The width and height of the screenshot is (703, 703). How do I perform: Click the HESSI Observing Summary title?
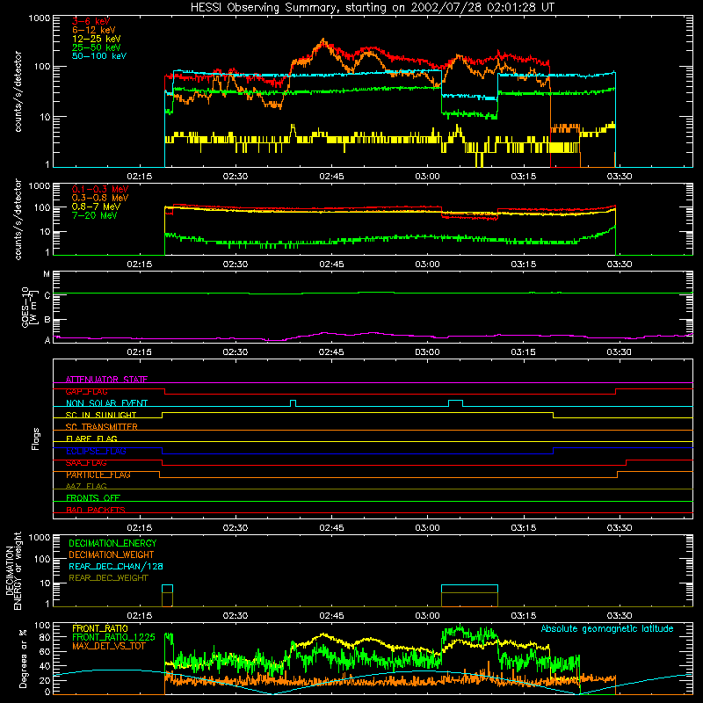373,7
